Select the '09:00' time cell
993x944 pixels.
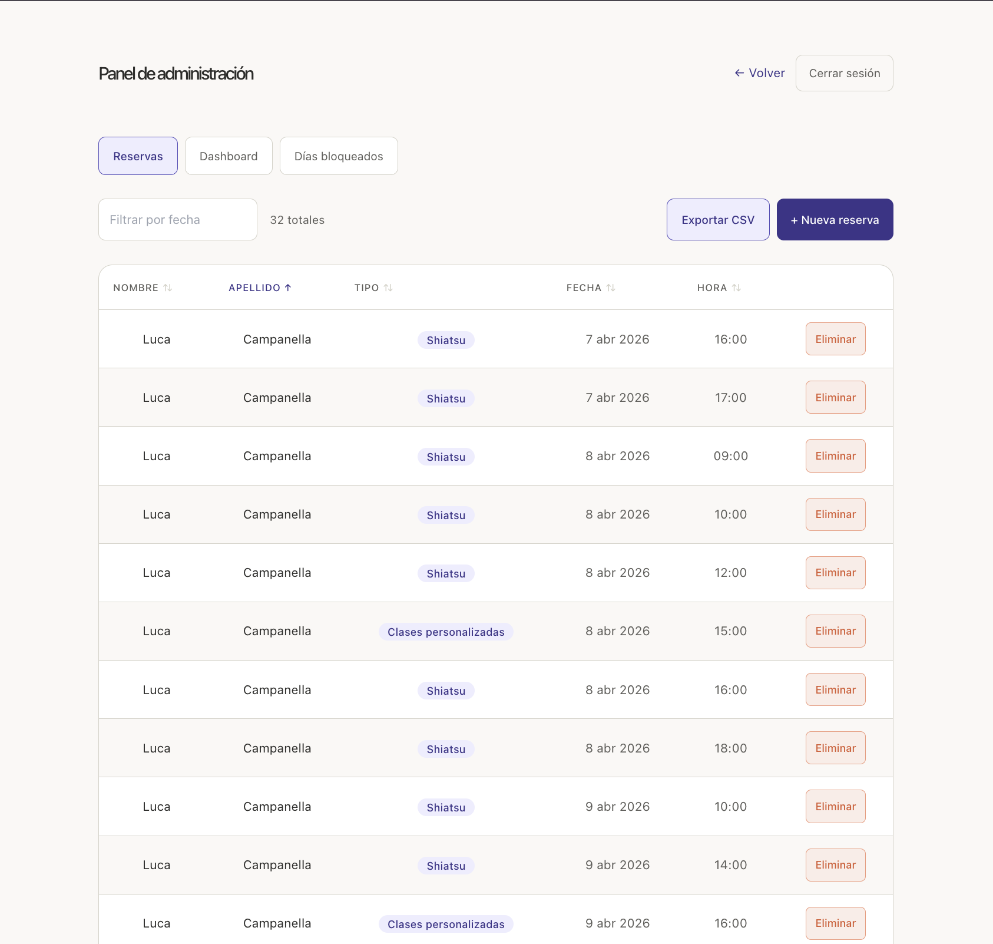click(x=731, y=456)
